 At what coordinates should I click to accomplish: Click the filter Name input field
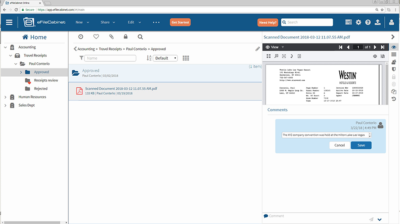[110, 58]
